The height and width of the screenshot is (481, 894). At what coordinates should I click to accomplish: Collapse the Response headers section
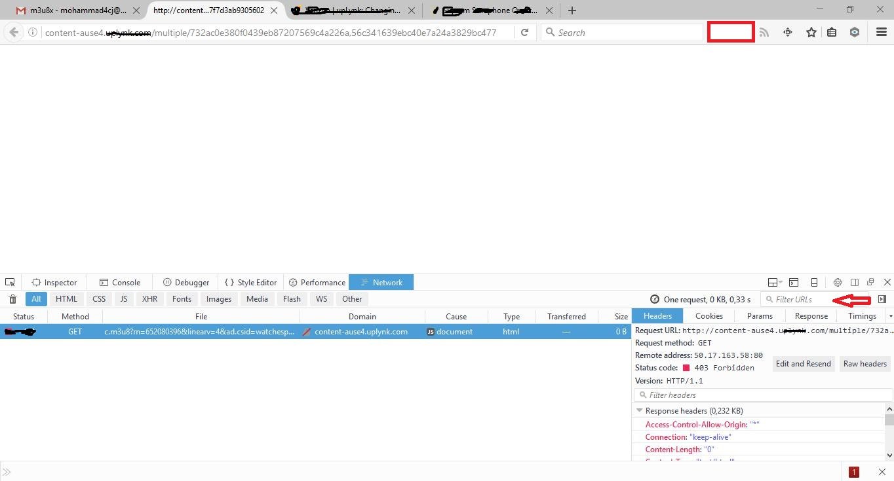[x=640, y=410]
